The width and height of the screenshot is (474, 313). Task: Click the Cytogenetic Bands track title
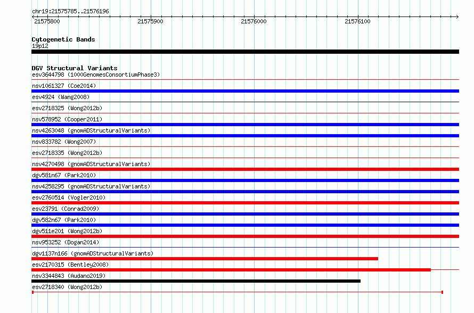pyautogui.click(x=63, y=39)
